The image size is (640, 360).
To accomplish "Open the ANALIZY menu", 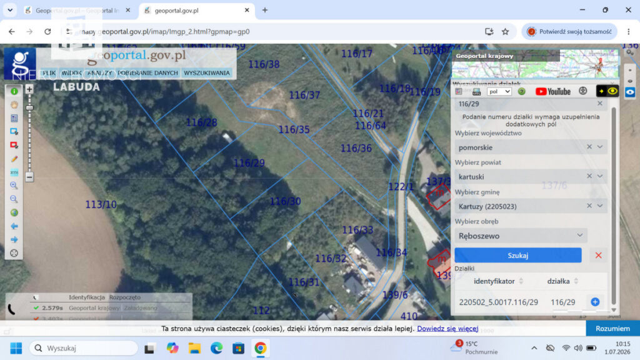I will [x=99, y=73].
